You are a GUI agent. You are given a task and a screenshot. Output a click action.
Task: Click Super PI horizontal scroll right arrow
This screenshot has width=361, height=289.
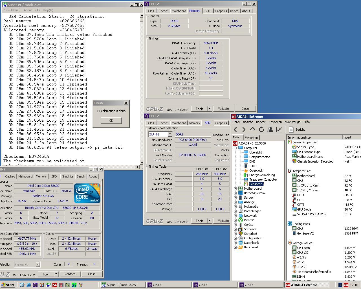(x=138, y=167)
